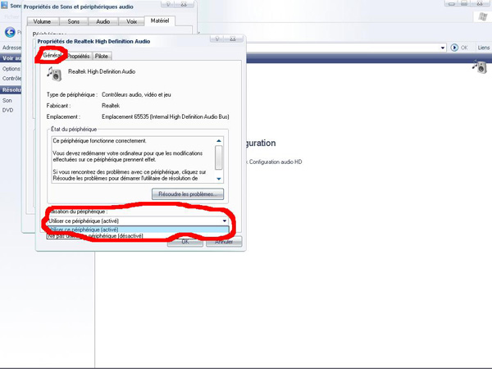Click the Realtek speaker device icon
Screen dimensions: 492x369
(55, 74)
